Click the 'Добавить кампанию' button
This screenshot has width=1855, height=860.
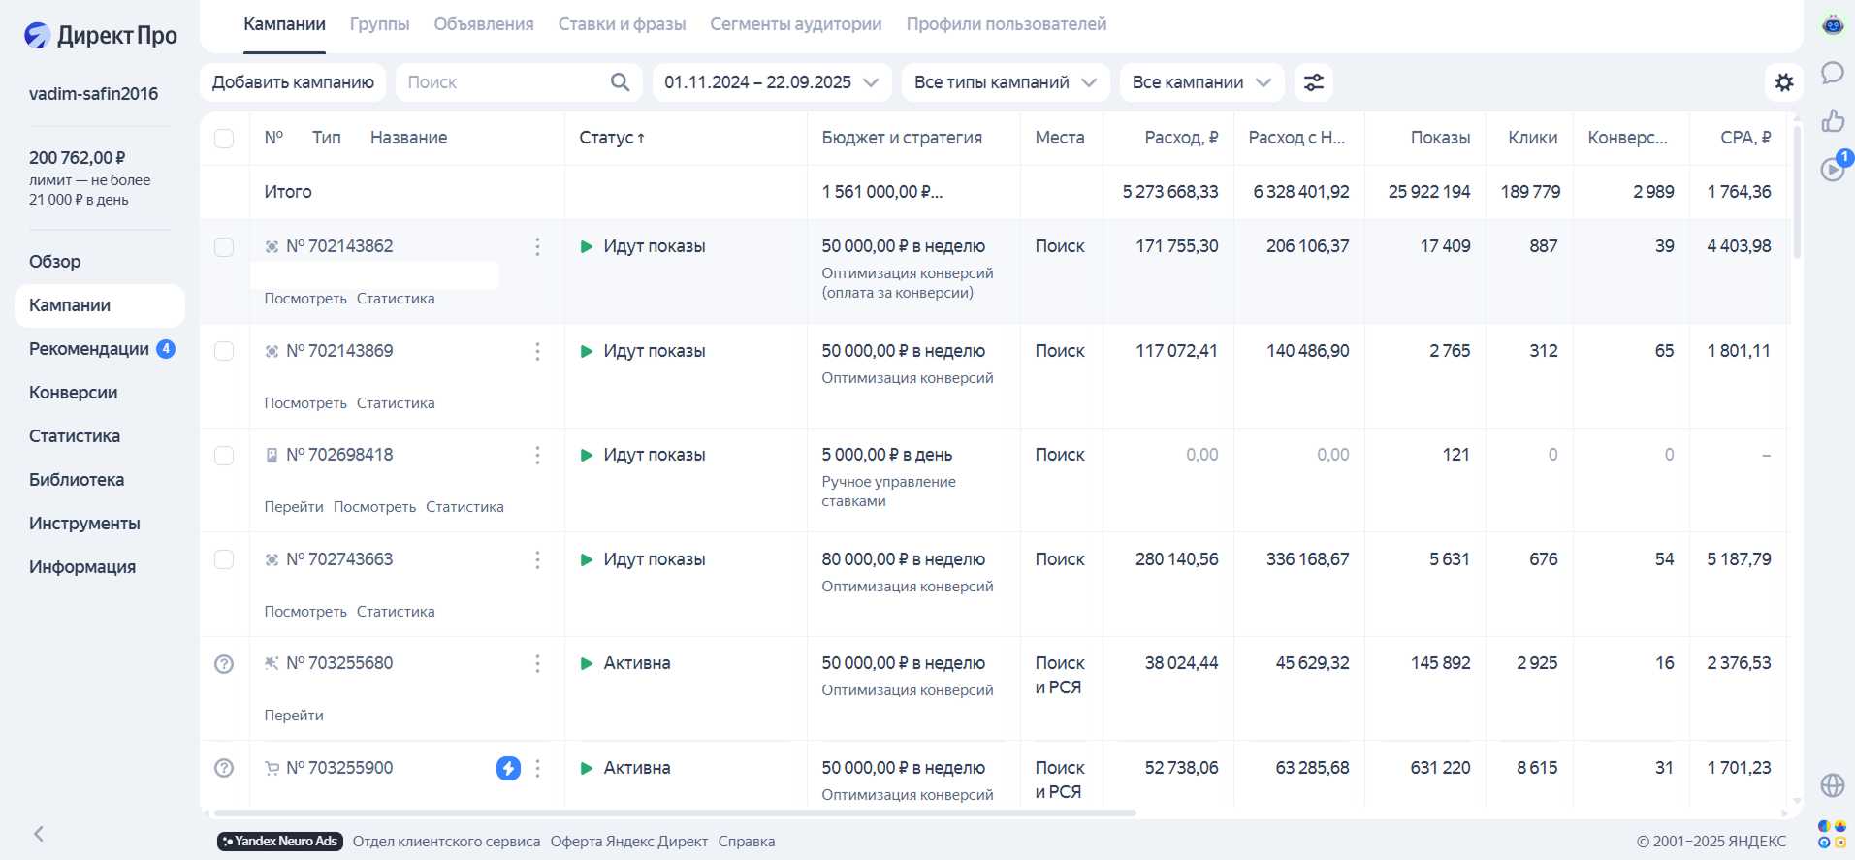coord(293,82)
